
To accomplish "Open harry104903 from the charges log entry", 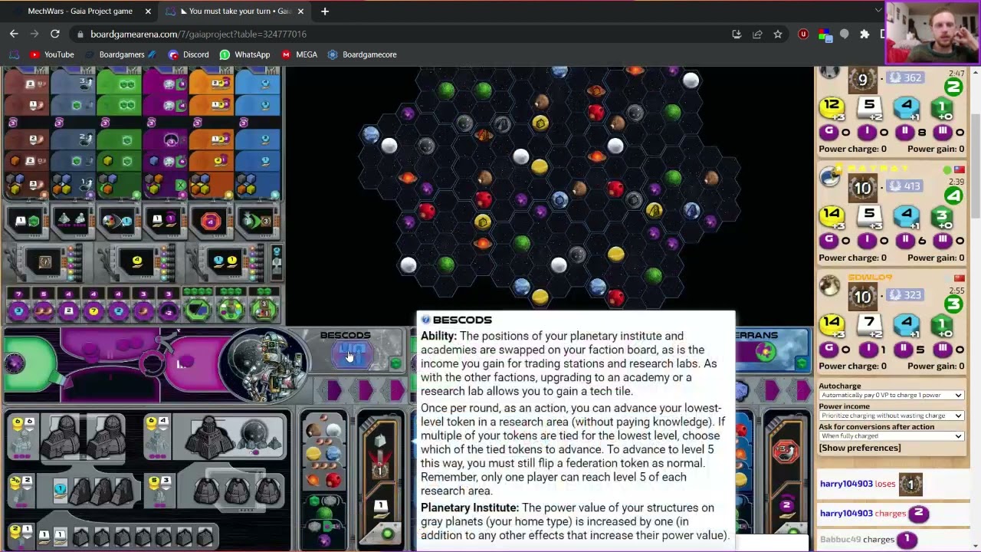I will [846, 513].
